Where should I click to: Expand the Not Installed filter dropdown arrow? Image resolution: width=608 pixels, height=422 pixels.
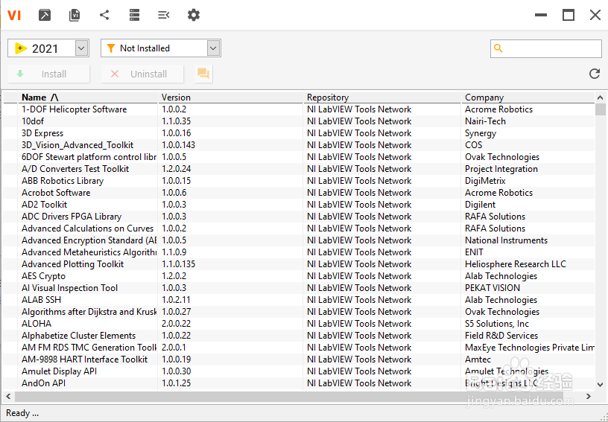(x=213, y=48)
